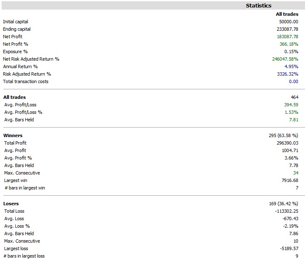The image size is (305, 263).
Task: Select the Avg. Profit/Loss value 394.59
Action: tap(290, 105)
